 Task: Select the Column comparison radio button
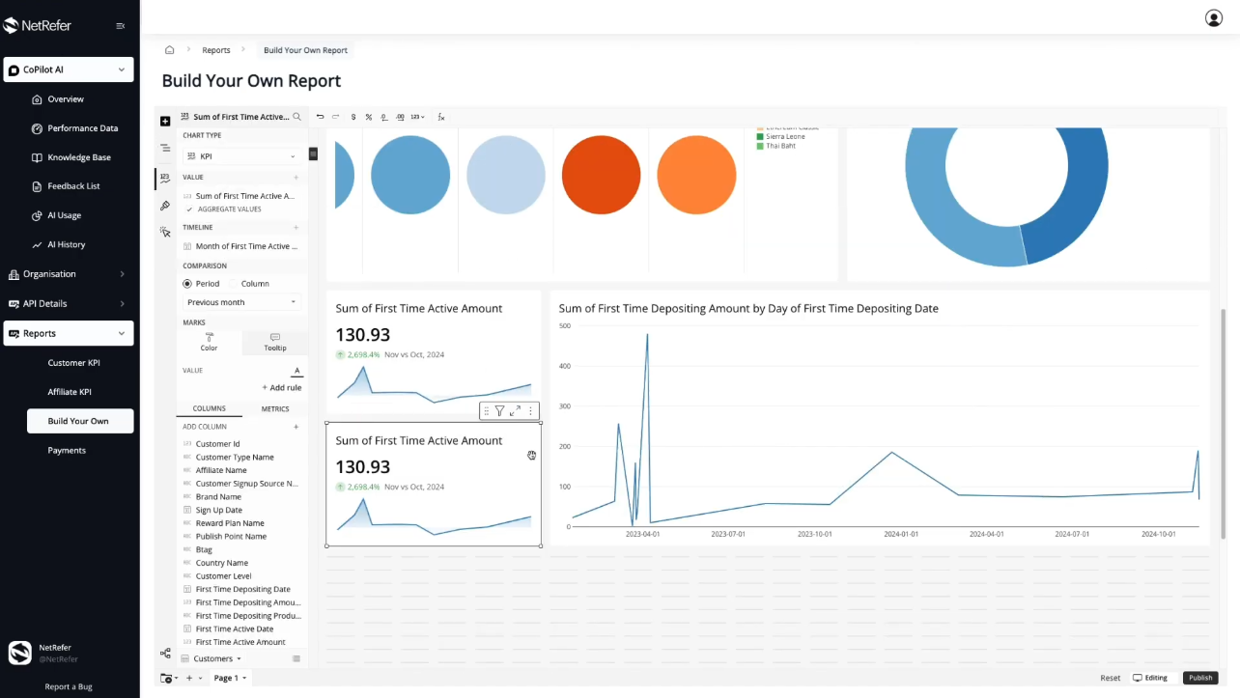(x=233, y=284)
